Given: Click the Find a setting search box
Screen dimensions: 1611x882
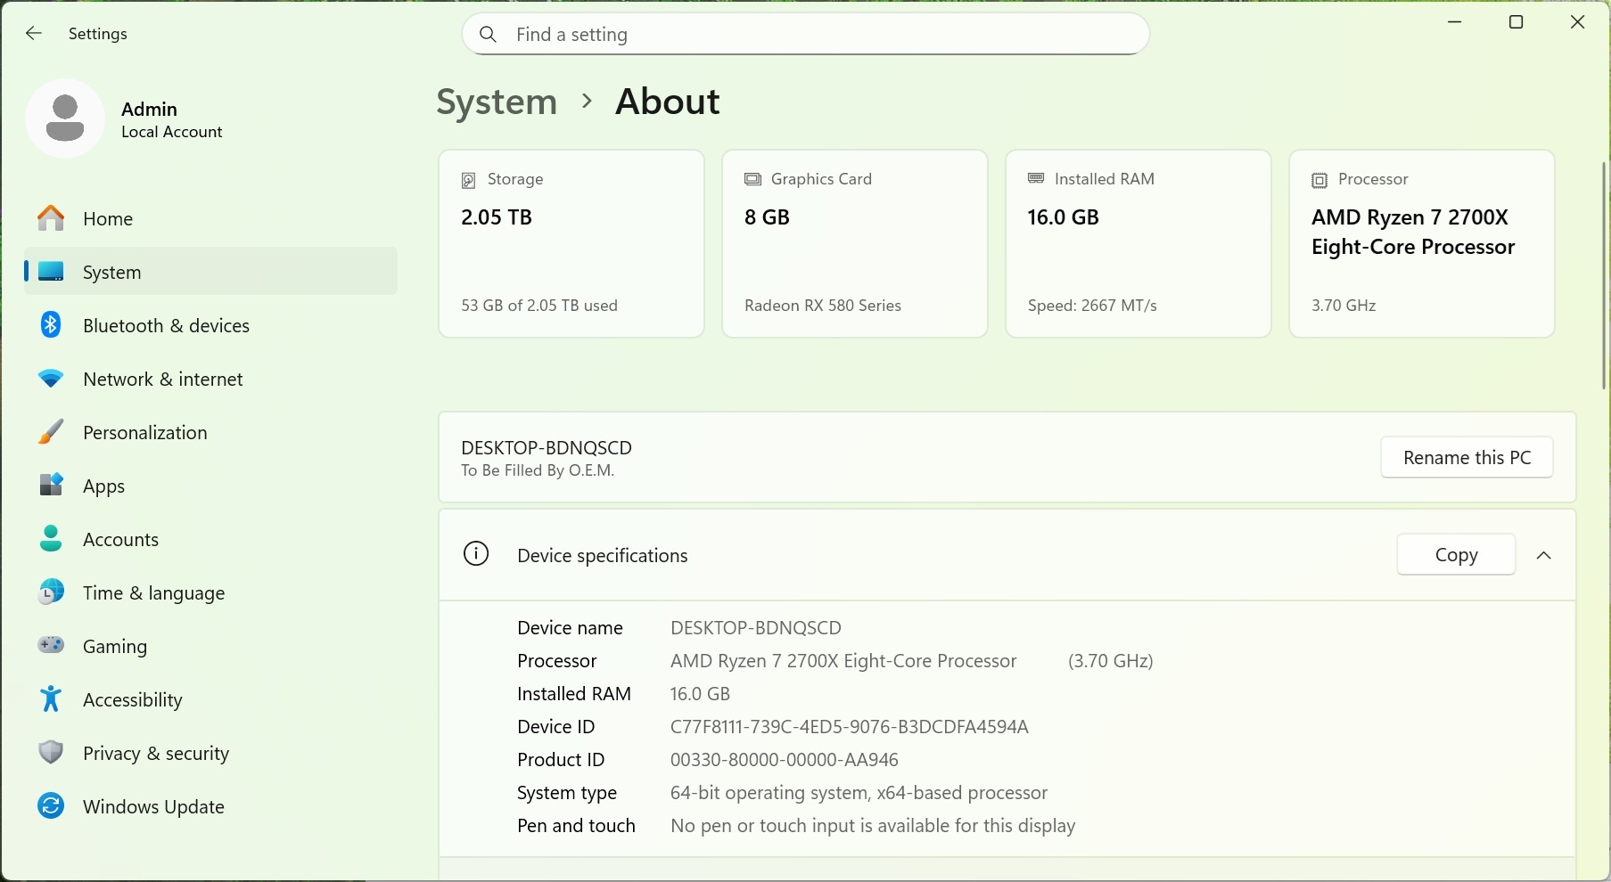Looking at the screenshot, I should click(x=806, y=35).
